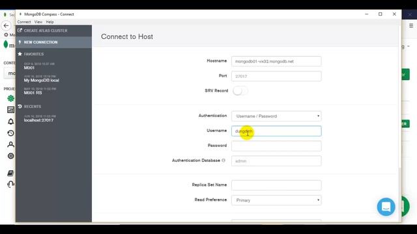Open favorite My MongoDB local
This screenshot has width=417, height=234.
tap(42, 80)
